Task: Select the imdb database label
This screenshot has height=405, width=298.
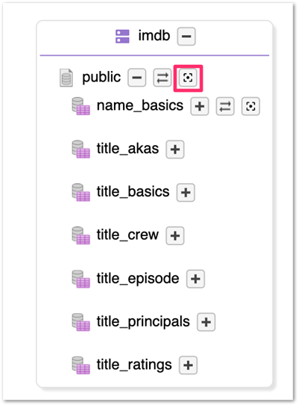Action: click(x=154, y=36)
